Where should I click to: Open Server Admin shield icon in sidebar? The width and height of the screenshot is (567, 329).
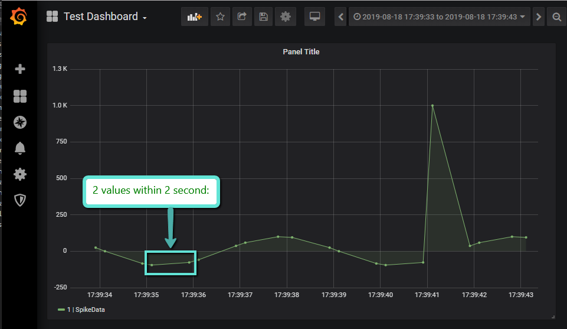[20, 200]
